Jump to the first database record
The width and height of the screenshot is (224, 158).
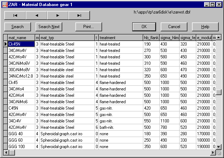pyautogui.click(x=15, y=15)
